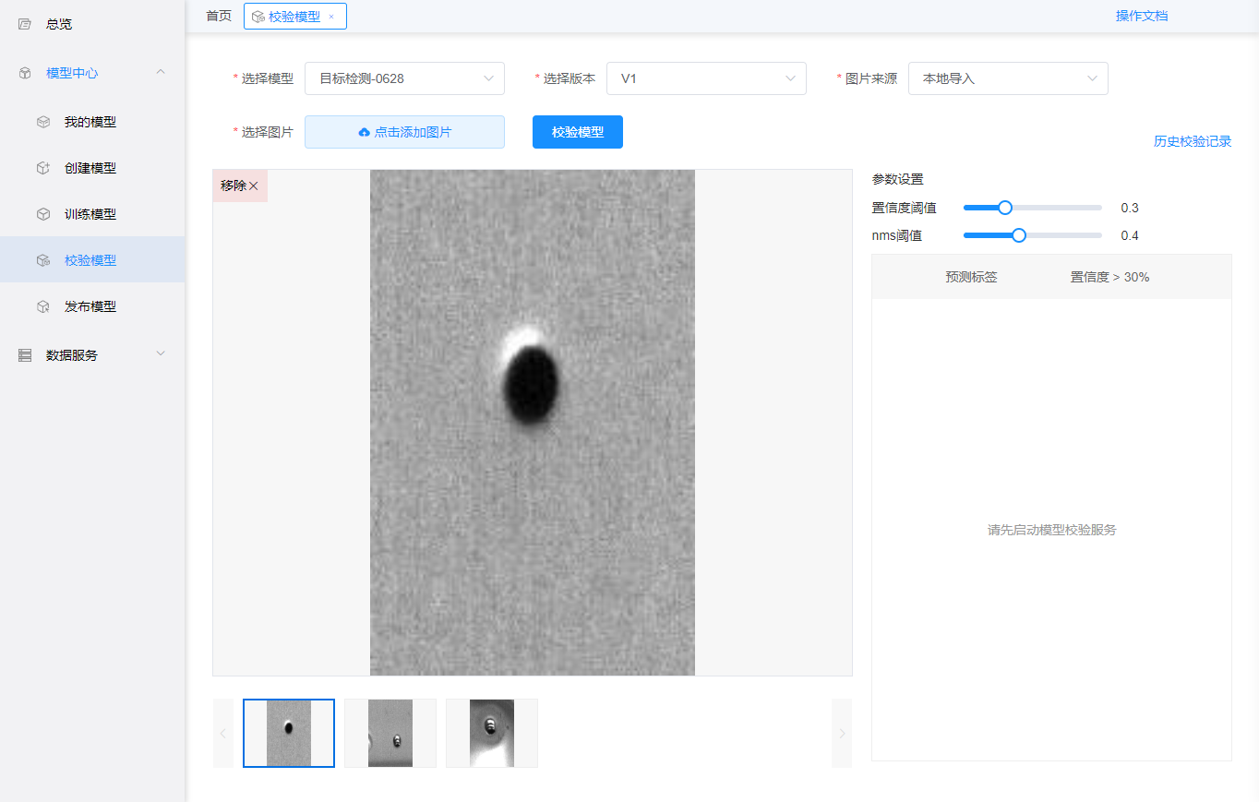Select the second image thumbnail
Viewport: 1259px width, 802px height.
point(390,733)
